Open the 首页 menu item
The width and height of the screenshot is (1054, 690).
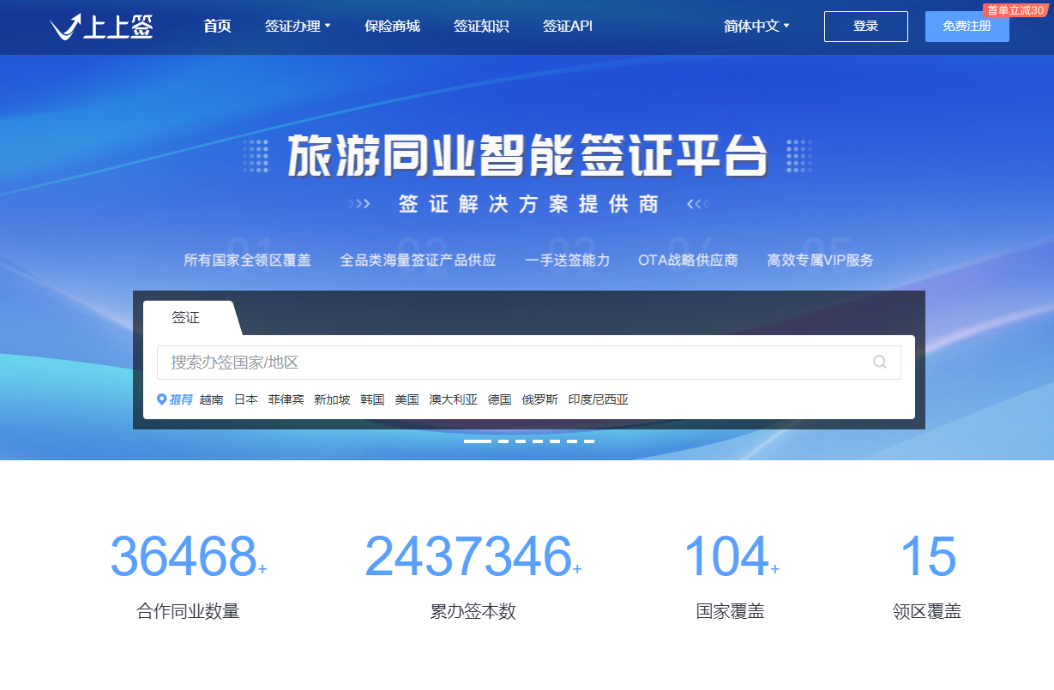[217, 26]
